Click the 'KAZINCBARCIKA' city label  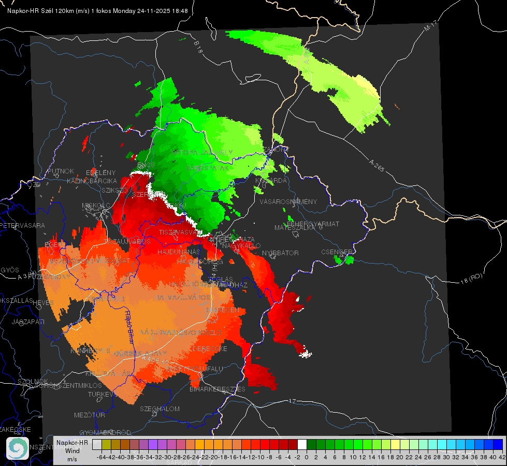pyautogui.click(x=92, y=181)
